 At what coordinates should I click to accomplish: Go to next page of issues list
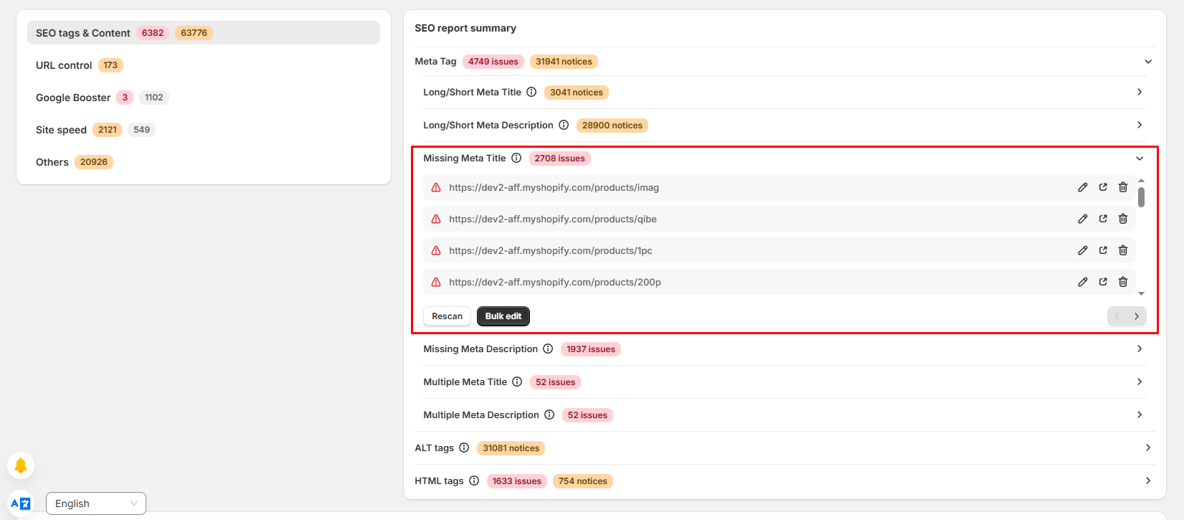tap(1137, 316)
